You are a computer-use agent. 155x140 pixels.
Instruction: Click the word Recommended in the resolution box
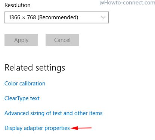tap(58, 17)
